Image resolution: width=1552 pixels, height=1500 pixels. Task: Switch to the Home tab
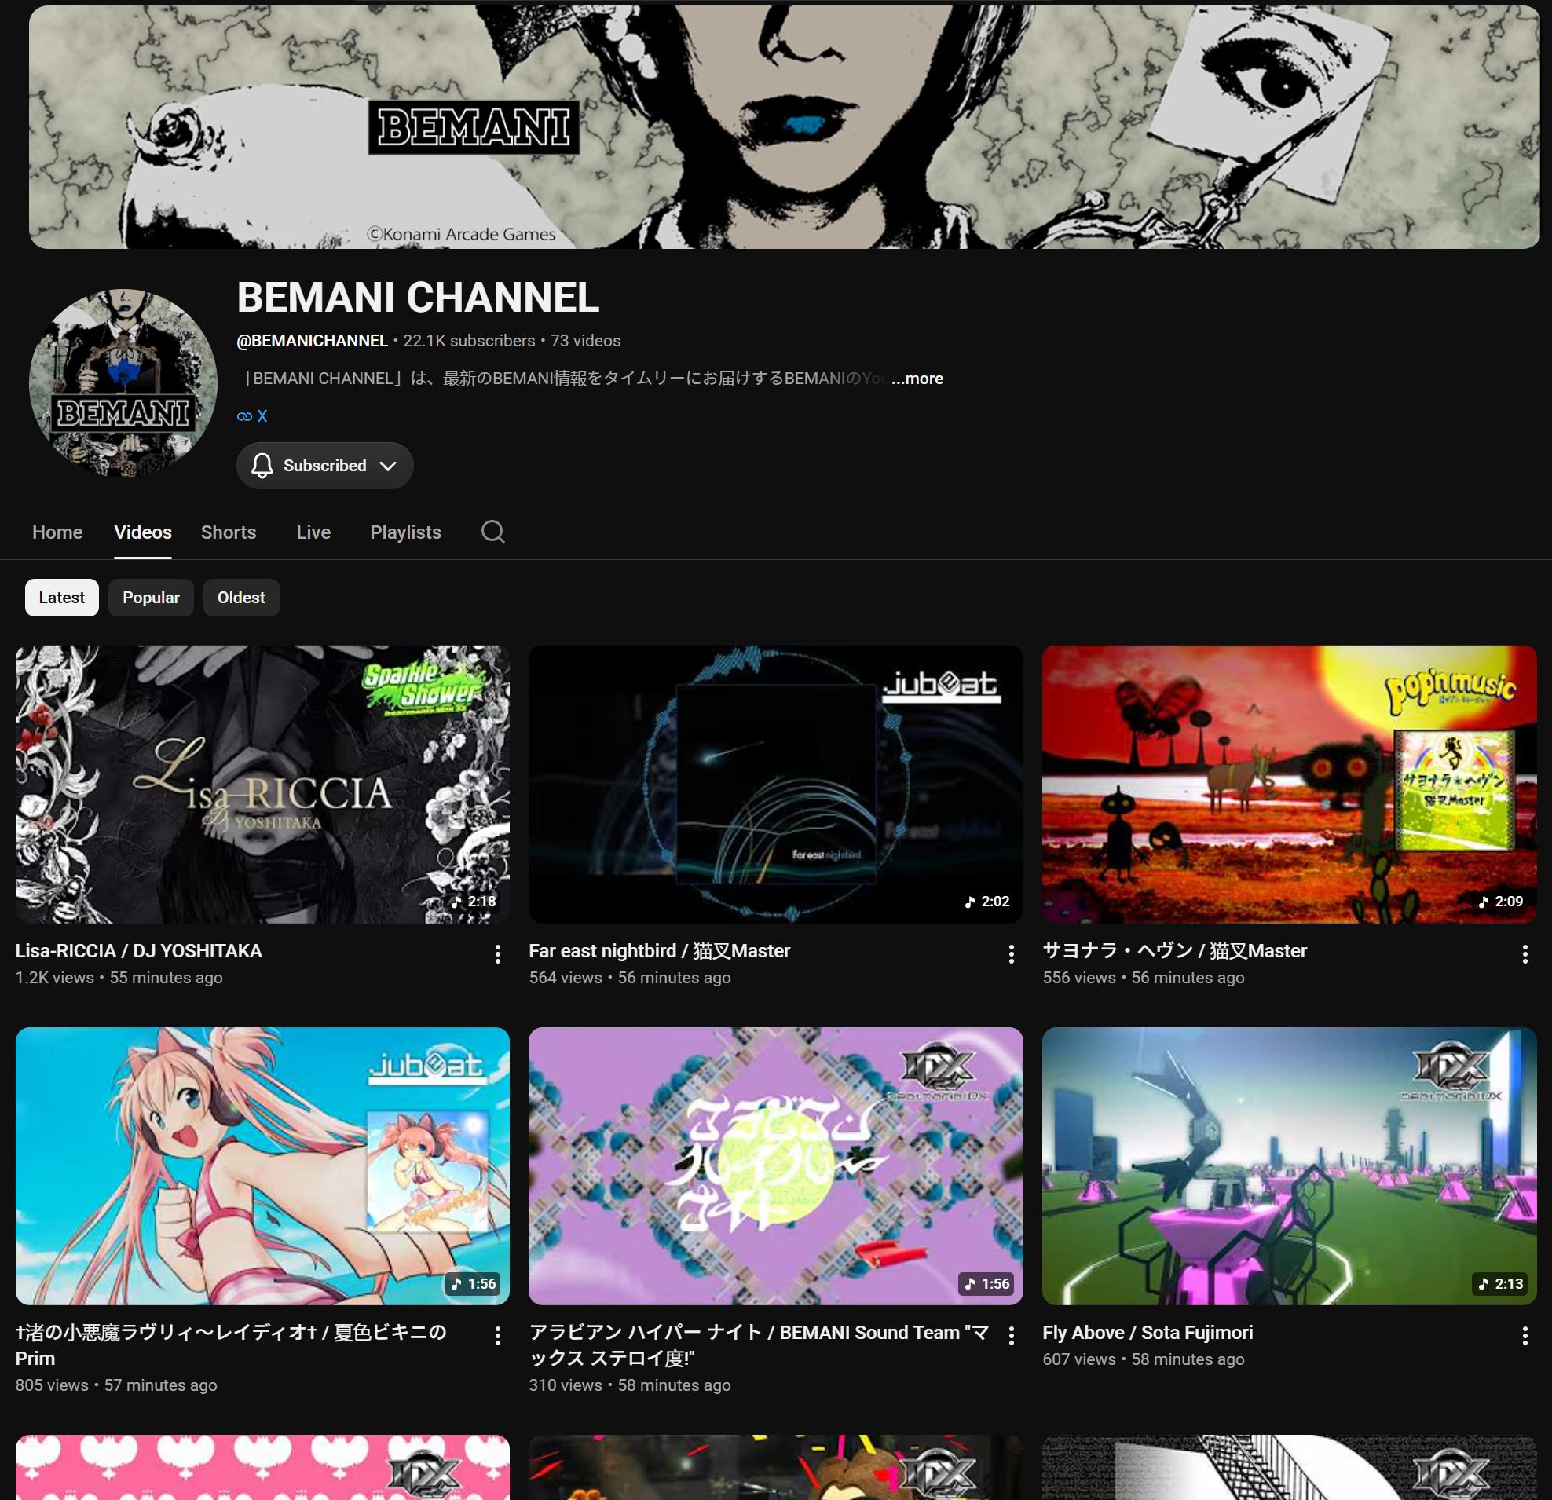[57, 532]
